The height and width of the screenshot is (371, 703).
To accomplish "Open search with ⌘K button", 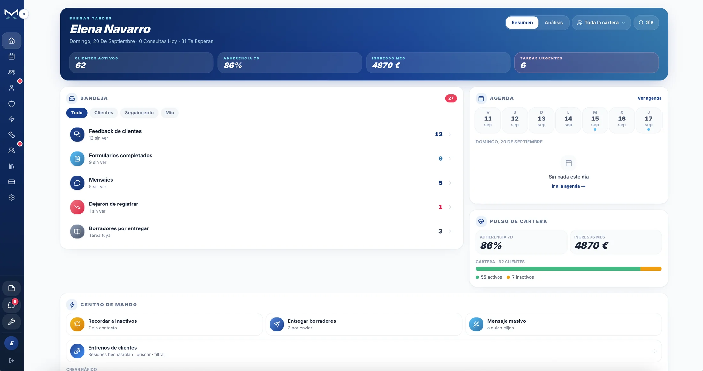I will coord(646,23).
